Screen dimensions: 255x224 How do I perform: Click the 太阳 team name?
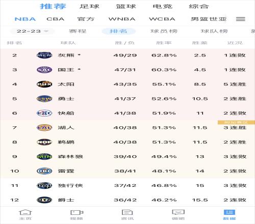[66, 84]
